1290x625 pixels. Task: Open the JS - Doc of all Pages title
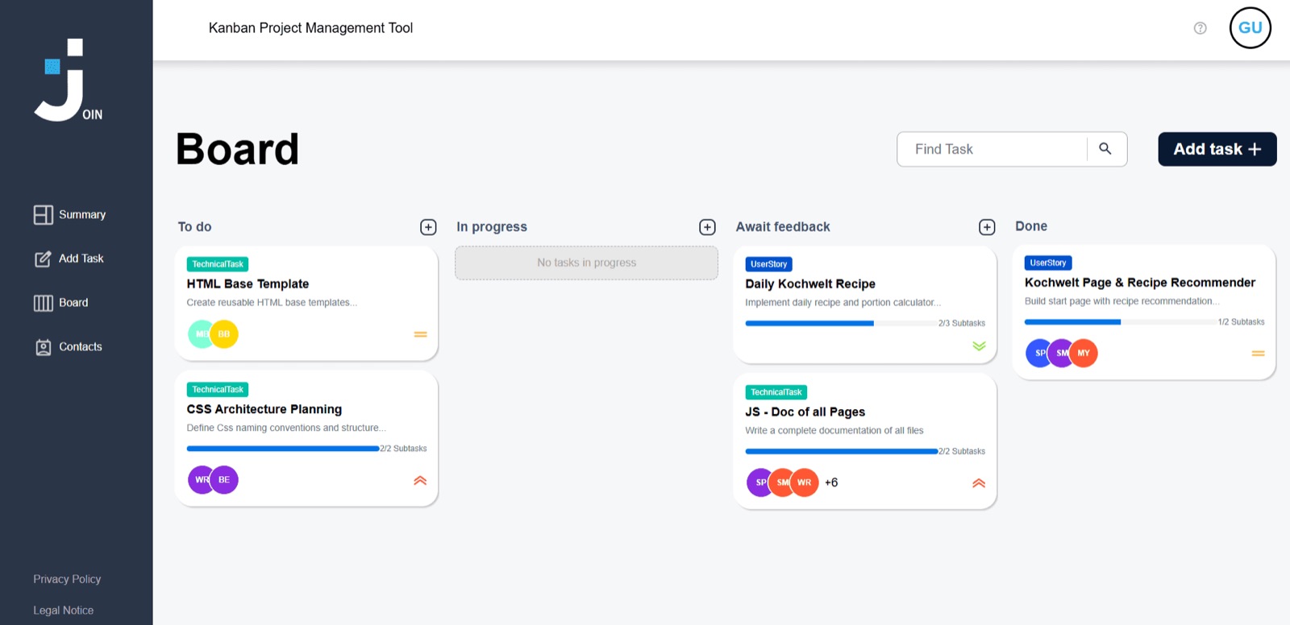click(x=805, y=412)
